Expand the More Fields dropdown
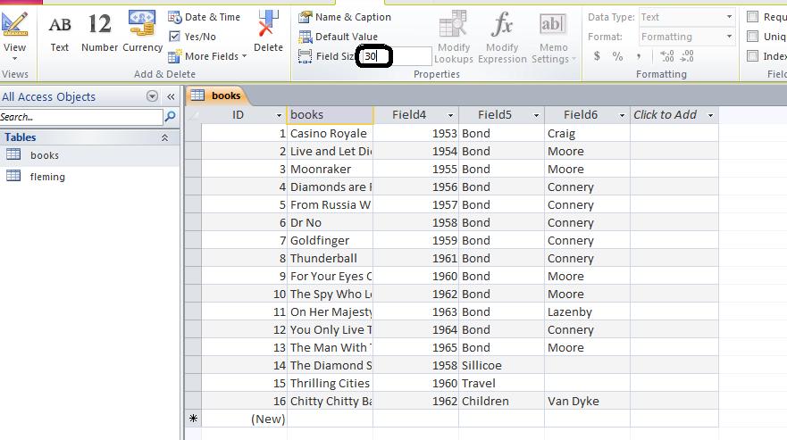Image resolution: width=787 pixels, height=440 pixels. coord(245,56)
